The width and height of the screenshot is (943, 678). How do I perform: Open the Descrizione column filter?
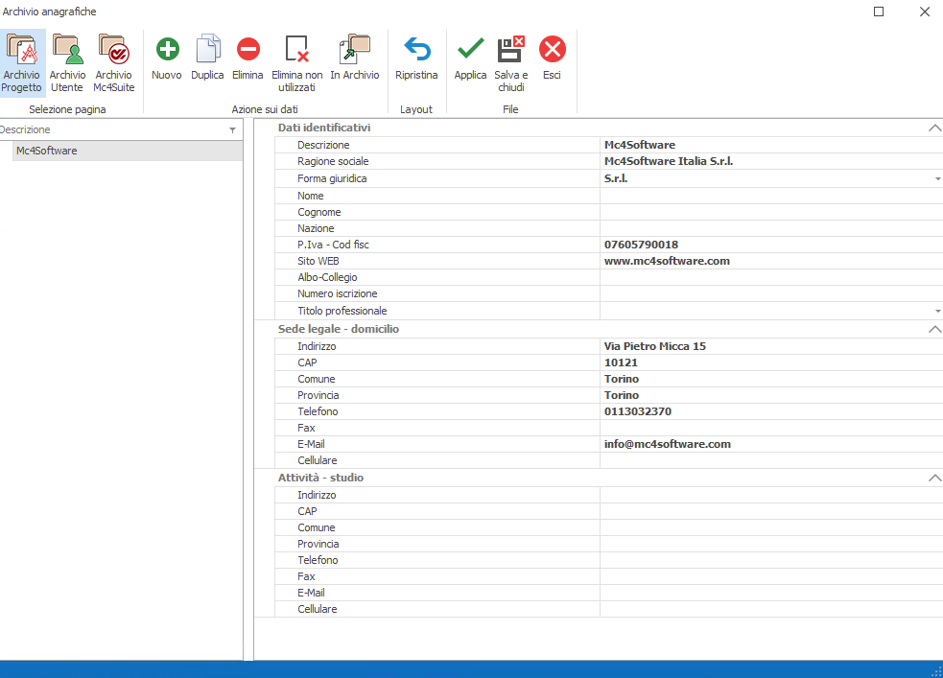click(x=233, y=129)
